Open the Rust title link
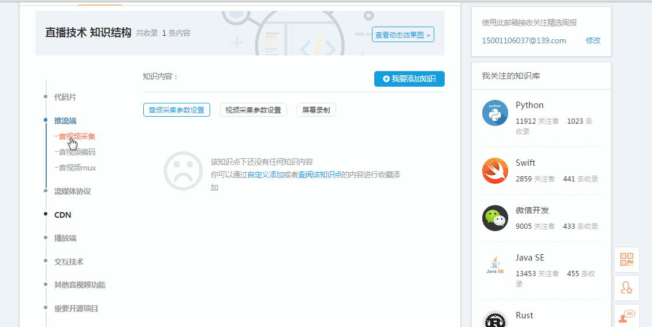 click(524, 315)
